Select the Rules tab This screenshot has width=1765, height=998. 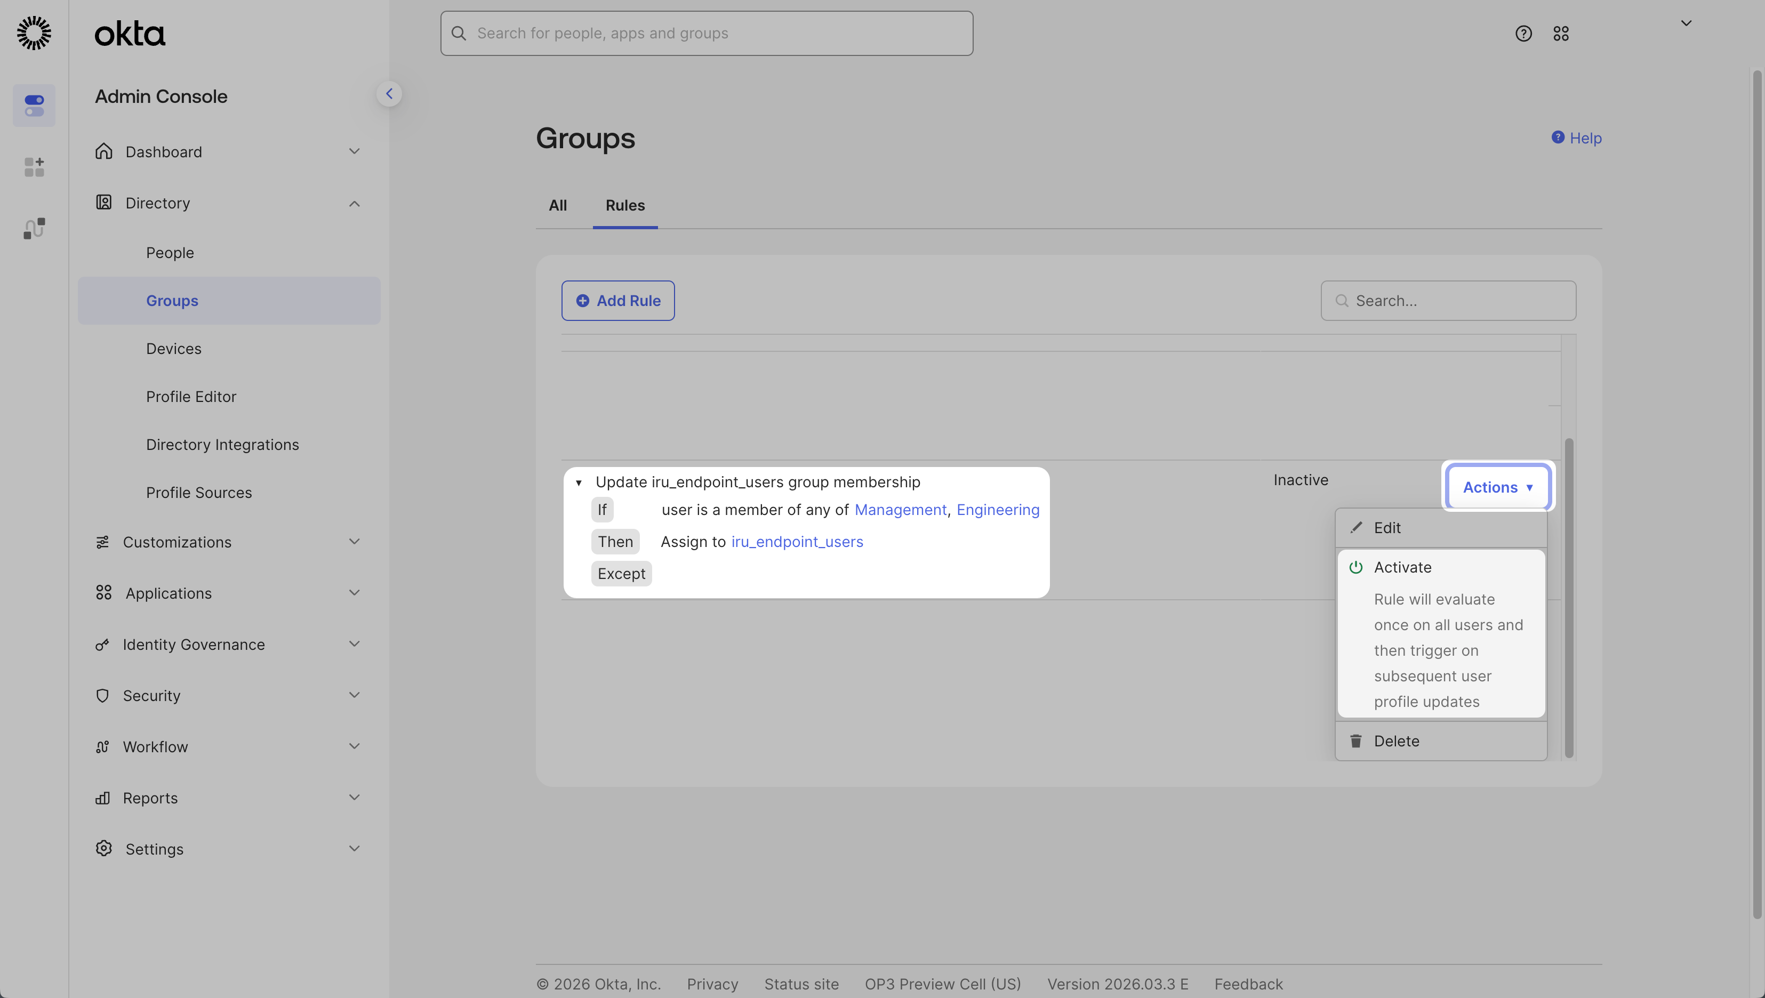pos(625,205)
